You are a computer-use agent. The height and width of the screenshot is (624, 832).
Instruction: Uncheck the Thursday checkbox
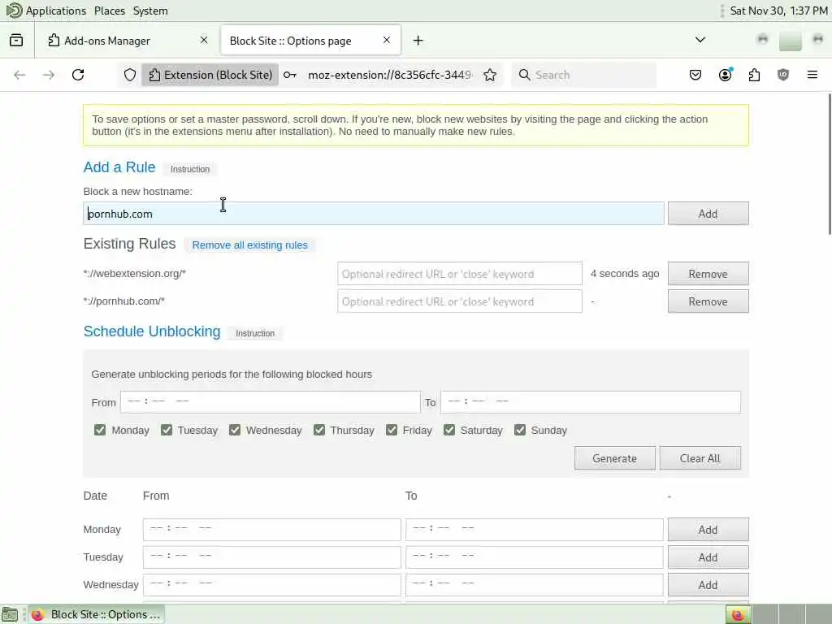(x=318, y=430)
